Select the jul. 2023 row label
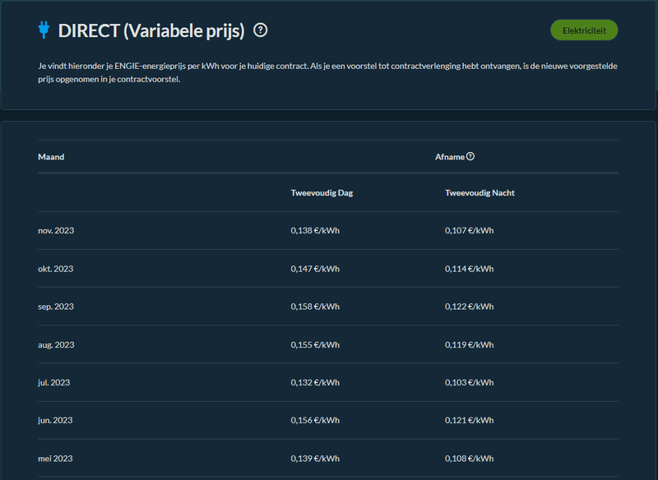The height and width of the screenshot is (480, 658). (54, 382)
